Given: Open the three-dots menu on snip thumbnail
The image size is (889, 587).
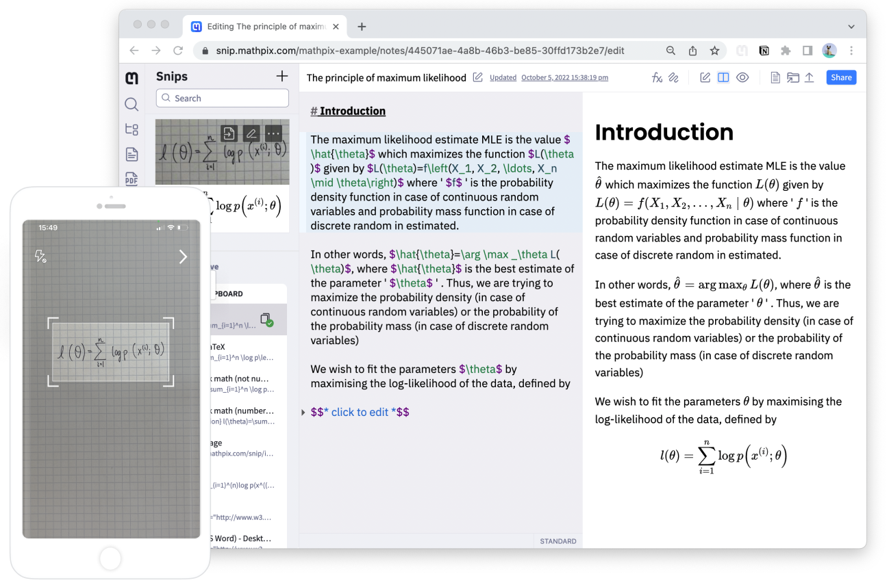Looking at the screenshot, I should (x=273, y=133).
